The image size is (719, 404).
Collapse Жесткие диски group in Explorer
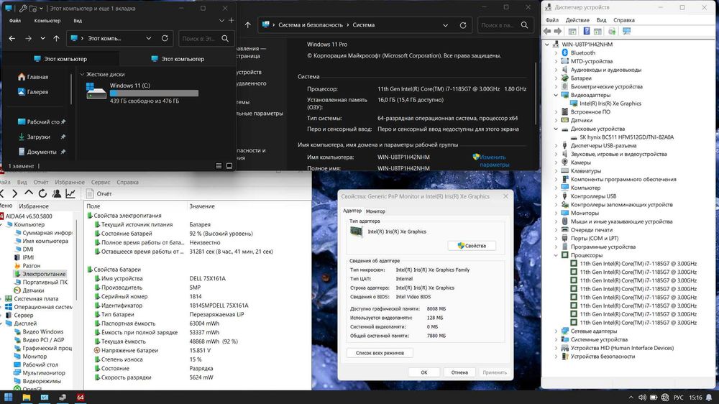coord(82,74)
